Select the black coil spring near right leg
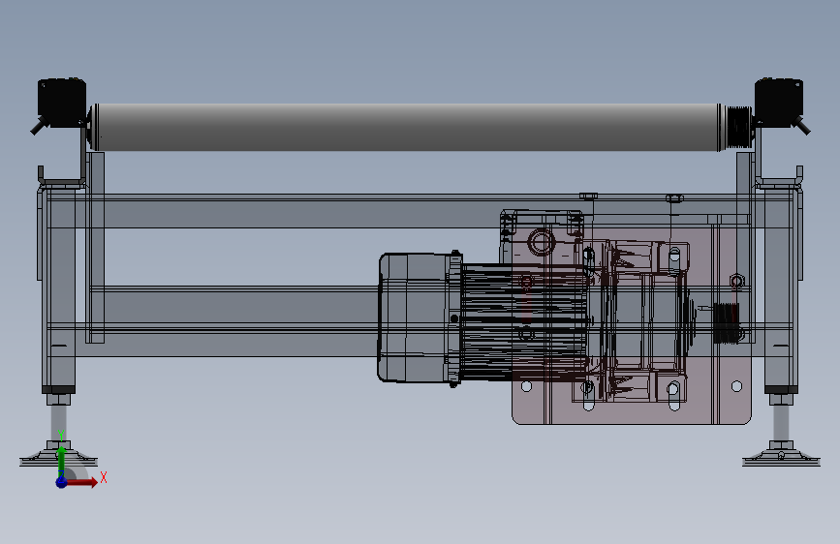The width and height of the screenshot is (840, 544). click(727, 323)
